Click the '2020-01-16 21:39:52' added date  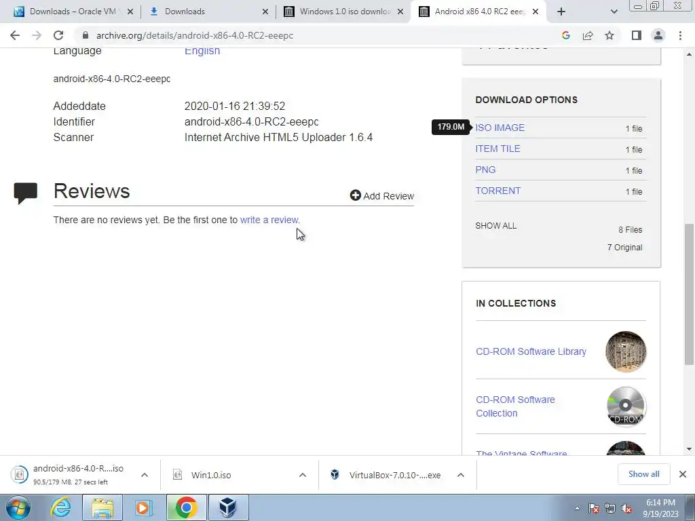coord(234,107)
